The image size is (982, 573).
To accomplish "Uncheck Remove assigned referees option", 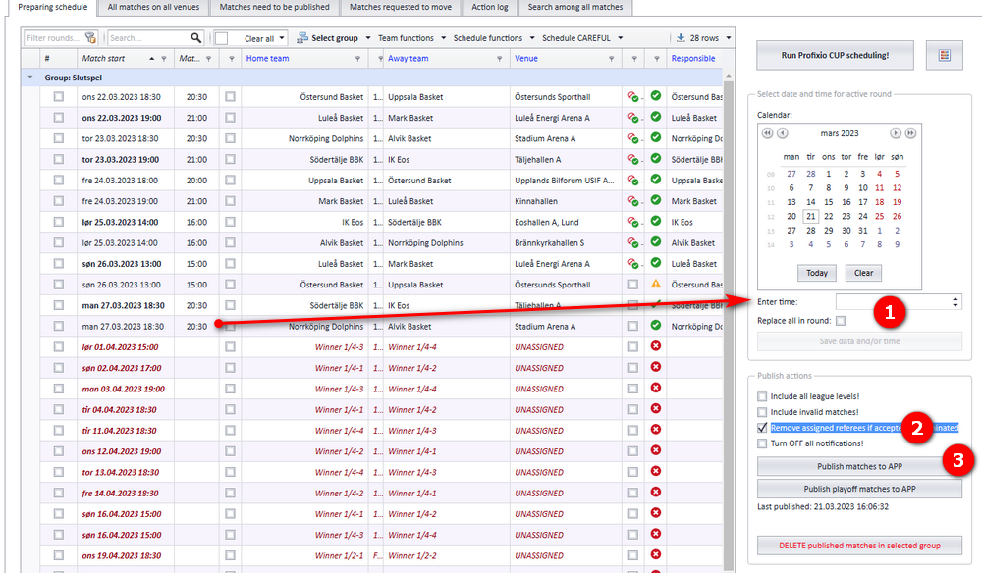I will click(762, 428).
